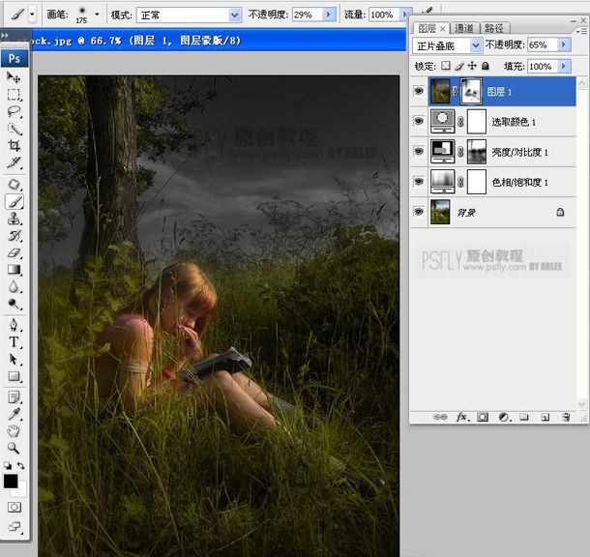The height and width of the screenshot is (557, 590).
Task: Select the Eraser tool
Action: (14, 252)
